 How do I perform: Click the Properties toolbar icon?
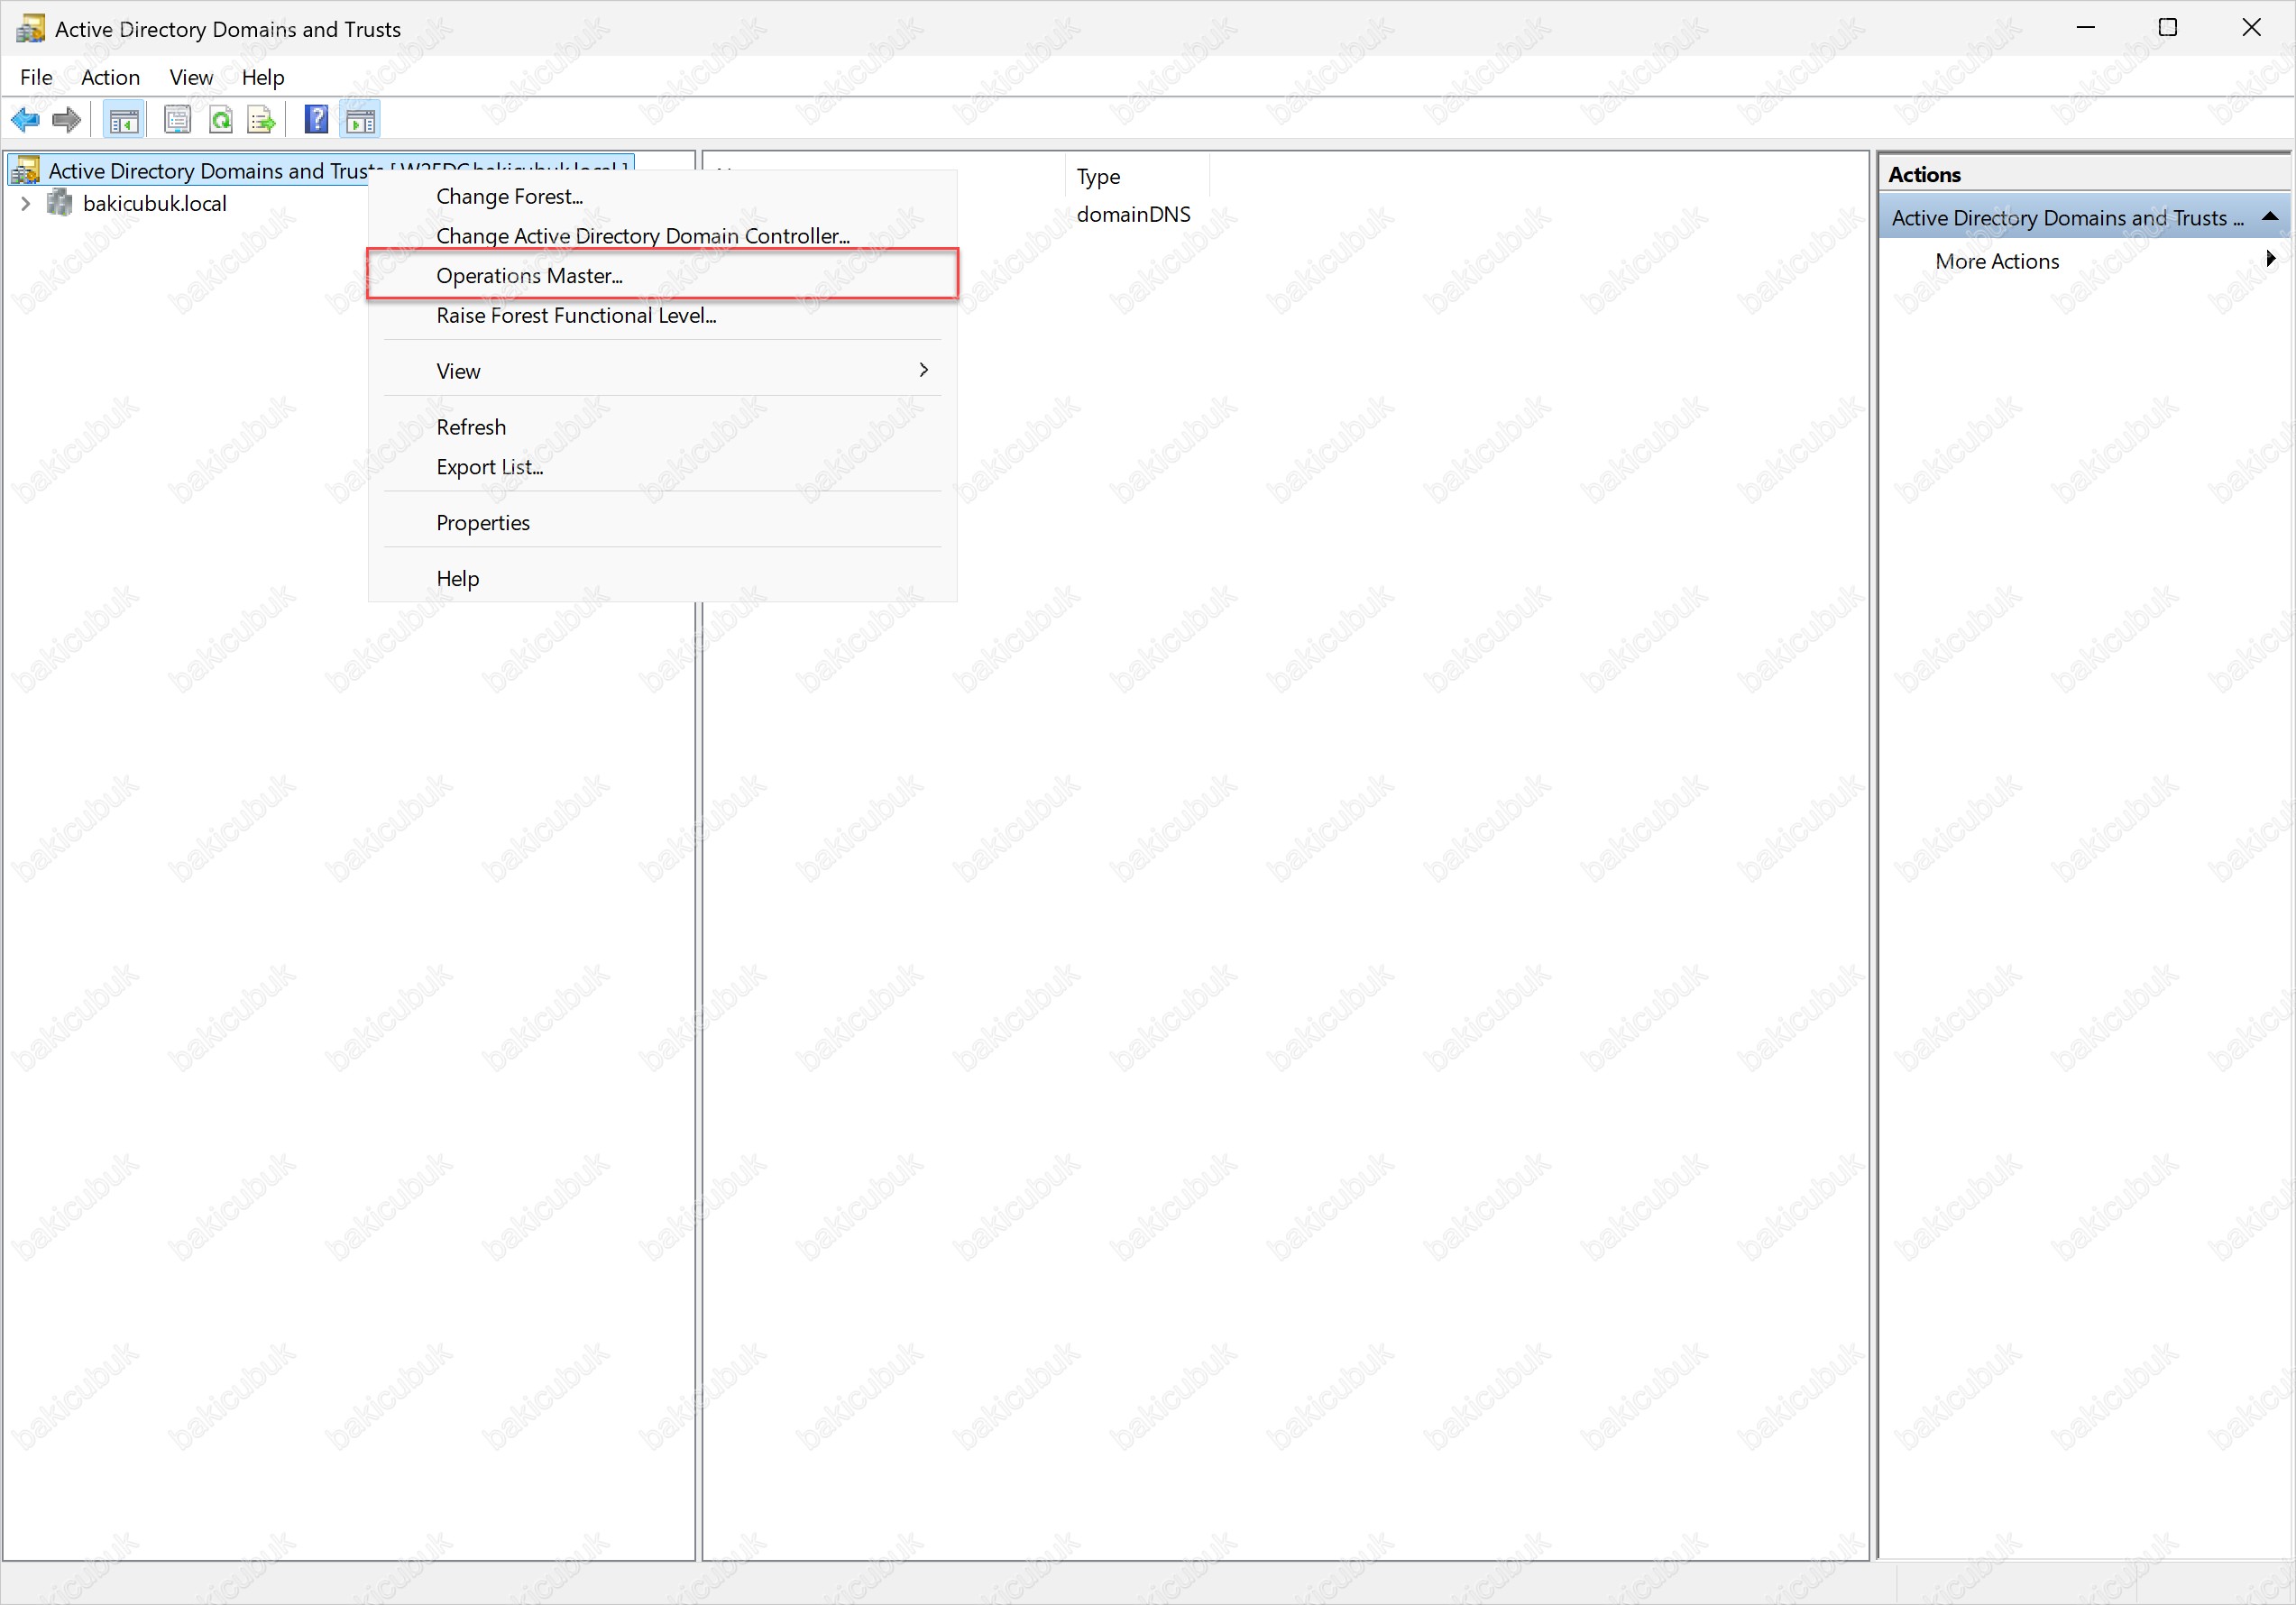178,120
